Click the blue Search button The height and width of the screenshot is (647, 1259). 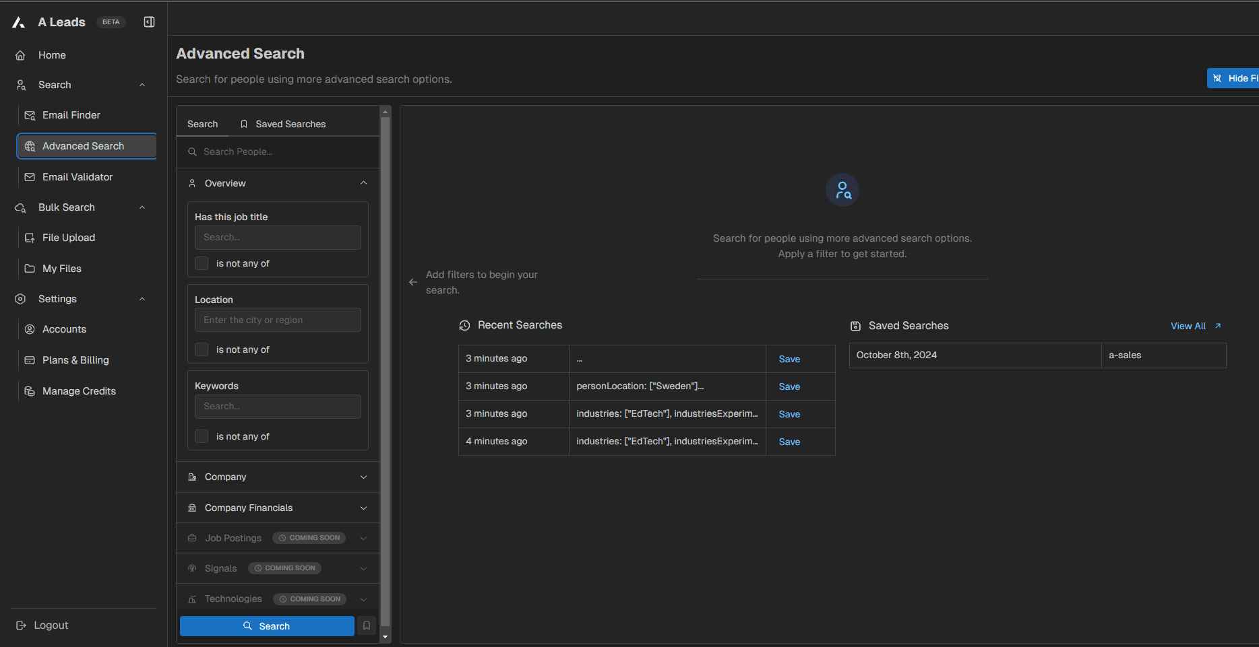[x=267, y=626]
